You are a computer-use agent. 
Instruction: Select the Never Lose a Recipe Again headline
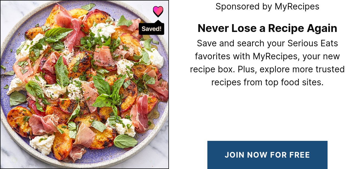coord(267,28)
